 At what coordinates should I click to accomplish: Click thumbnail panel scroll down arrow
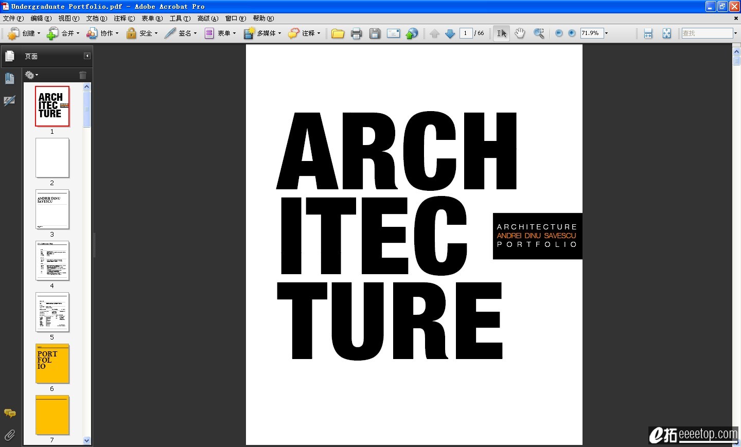pos(86,440)
